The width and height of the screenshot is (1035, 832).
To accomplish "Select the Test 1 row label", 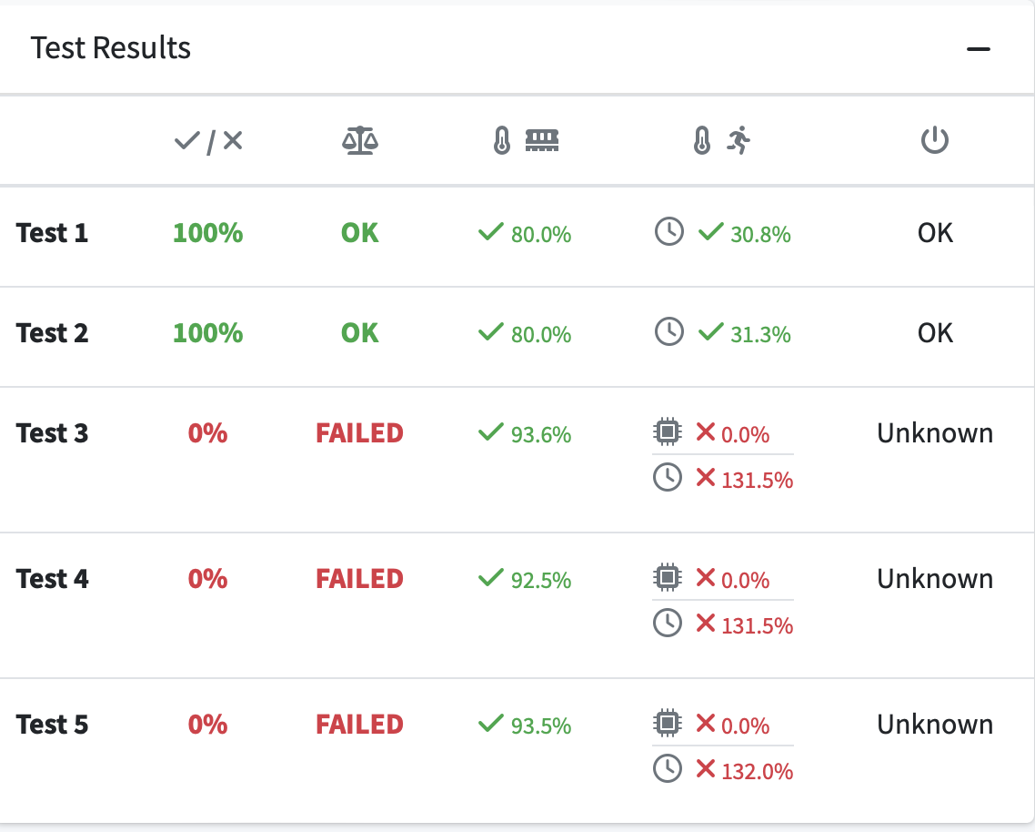I will 52,233.
